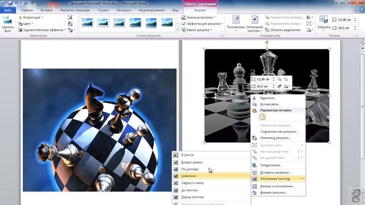Image resolution: width=365 pixels, height=205 pixels.
Task: Select the fifth picture style thumbnail
Action: [151, 23]
